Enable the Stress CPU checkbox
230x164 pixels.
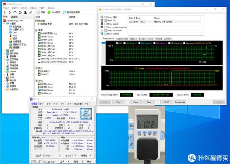click(106, 17)
